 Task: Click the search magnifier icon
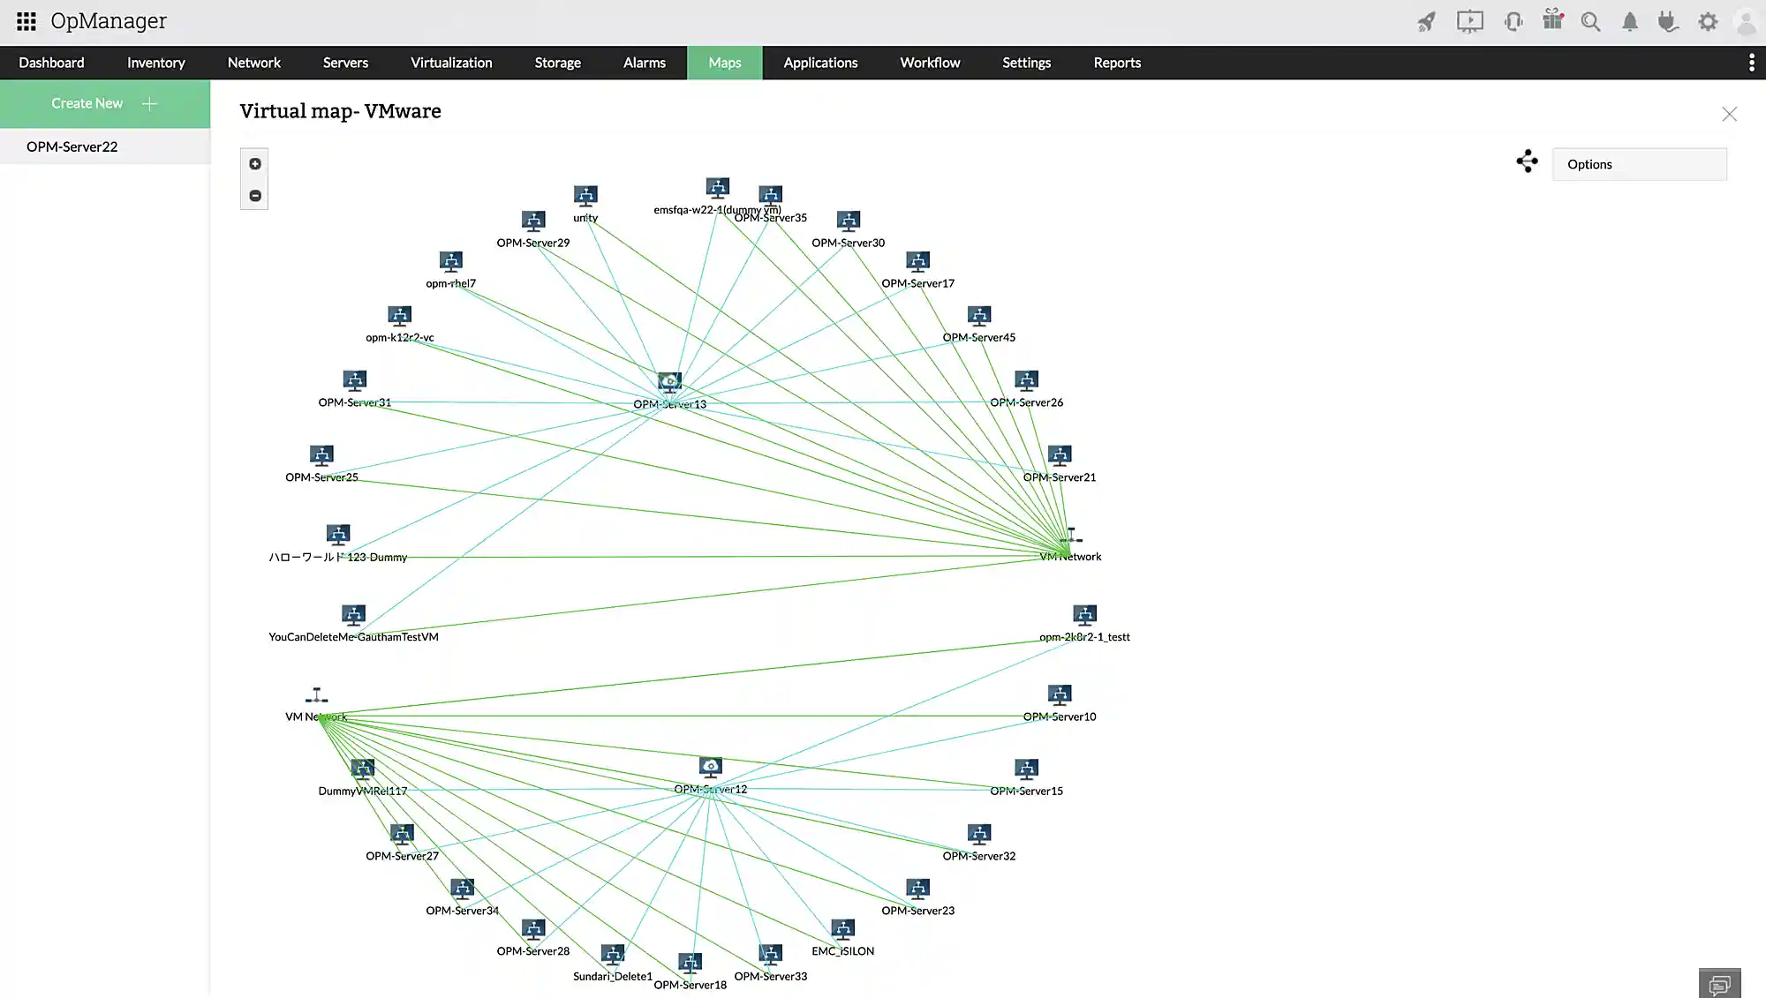1590,22
